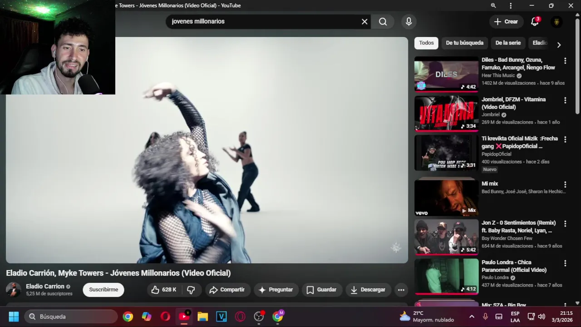Image resolution: width=581 pixels, height=327 pixels.
Task: Open options menu for 'Vitamina' video
Action: [565, 100]
